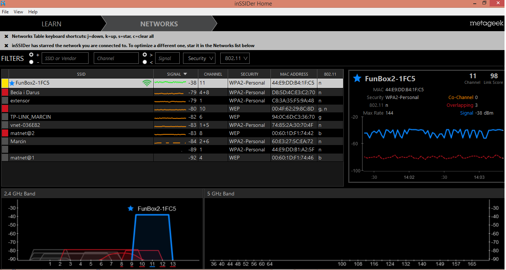Click channel 36 on 5 GHz axis
This screenshot has height=270, width=506.
coord(214,264)
